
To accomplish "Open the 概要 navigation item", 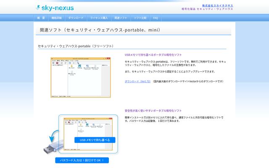I will pyautogui.click(x=41, y=18).
